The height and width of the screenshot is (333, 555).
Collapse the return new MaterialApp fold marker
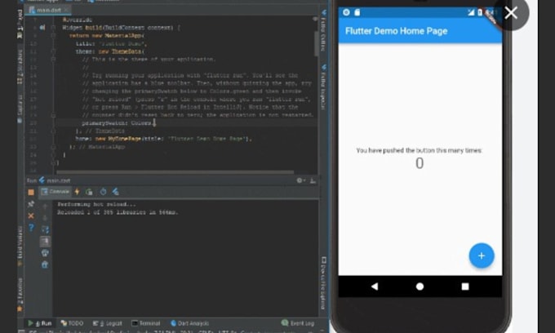53,35
